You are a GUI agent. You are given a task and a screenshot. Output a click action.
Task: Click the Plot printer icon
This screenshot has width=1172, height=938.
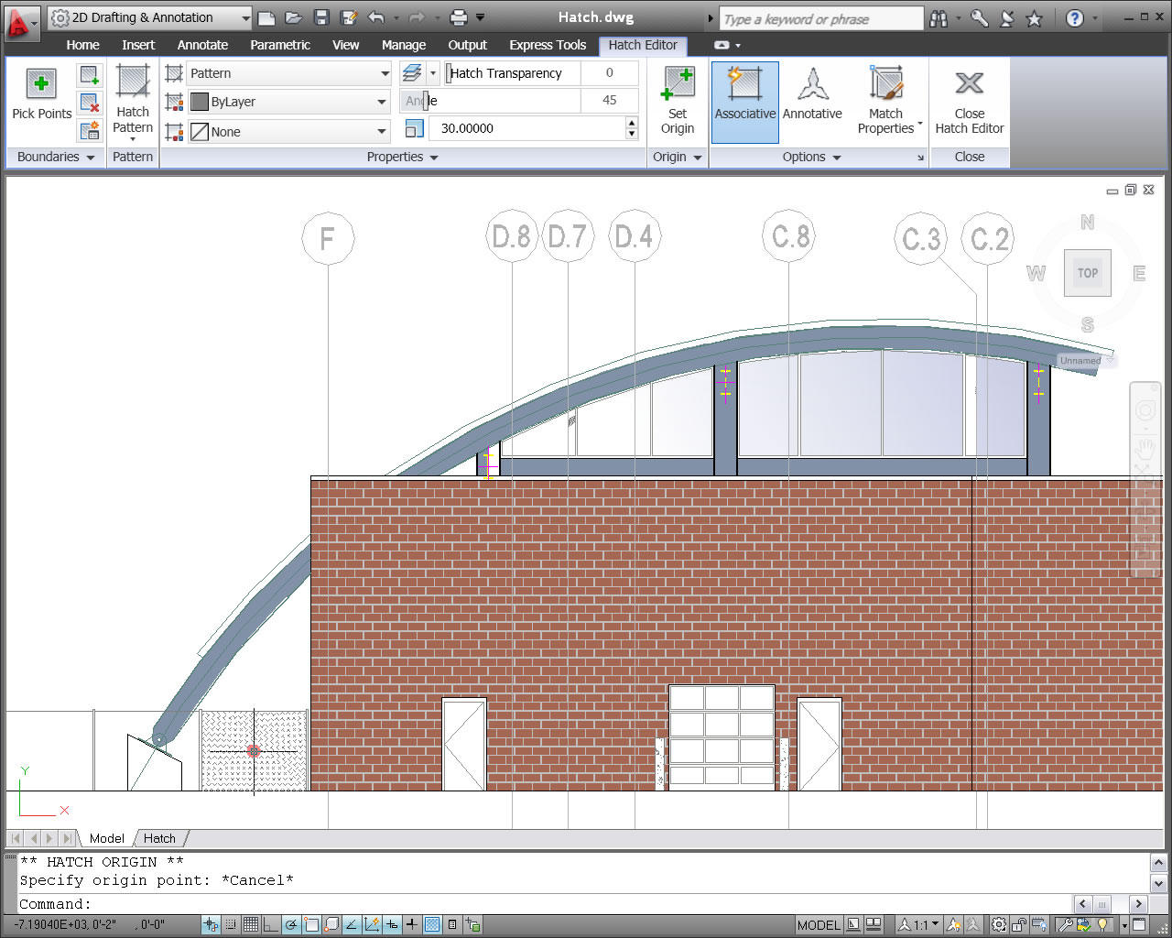coord(459,17)
